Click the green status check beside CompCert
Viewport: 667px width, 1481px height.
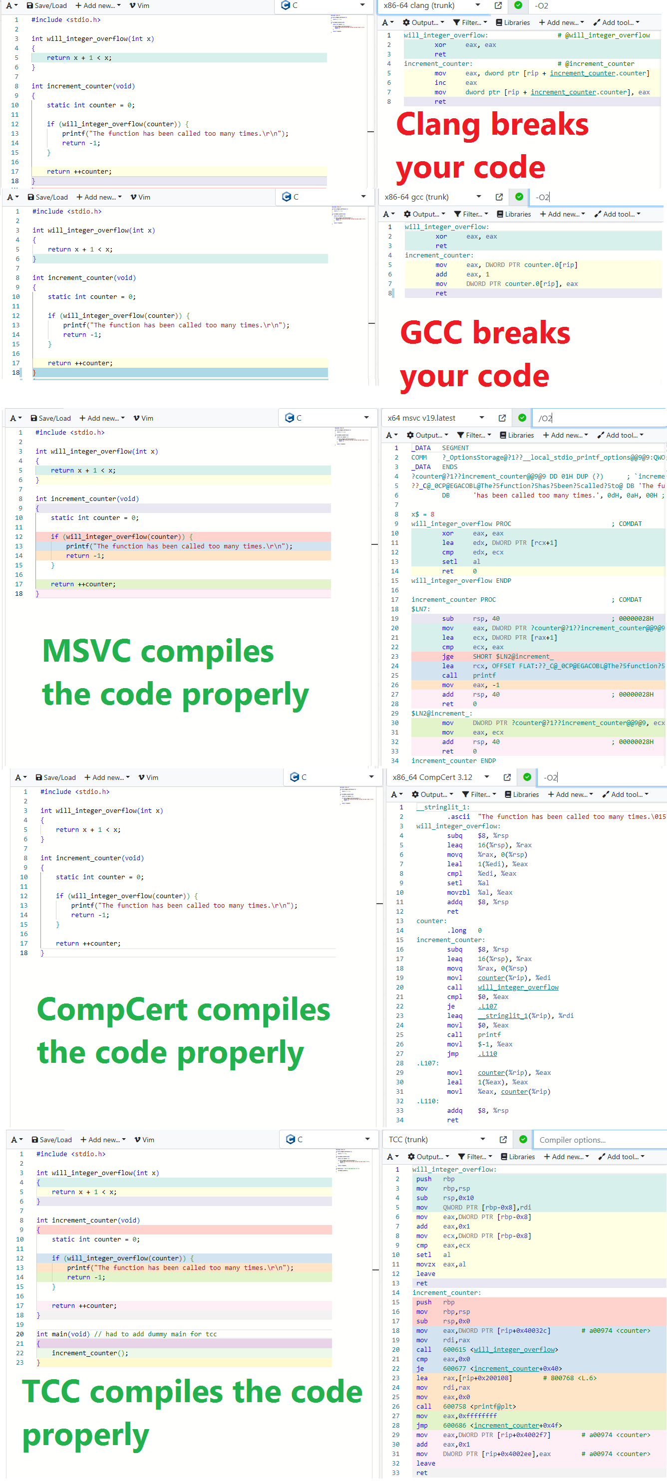point(527,777)
